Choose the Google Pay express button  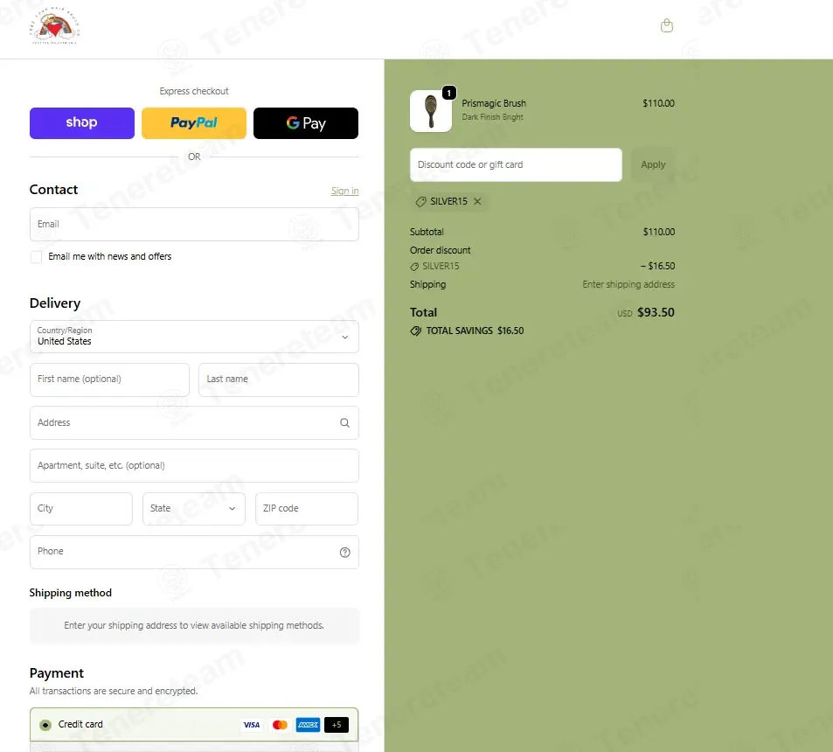tap(306, 123)
